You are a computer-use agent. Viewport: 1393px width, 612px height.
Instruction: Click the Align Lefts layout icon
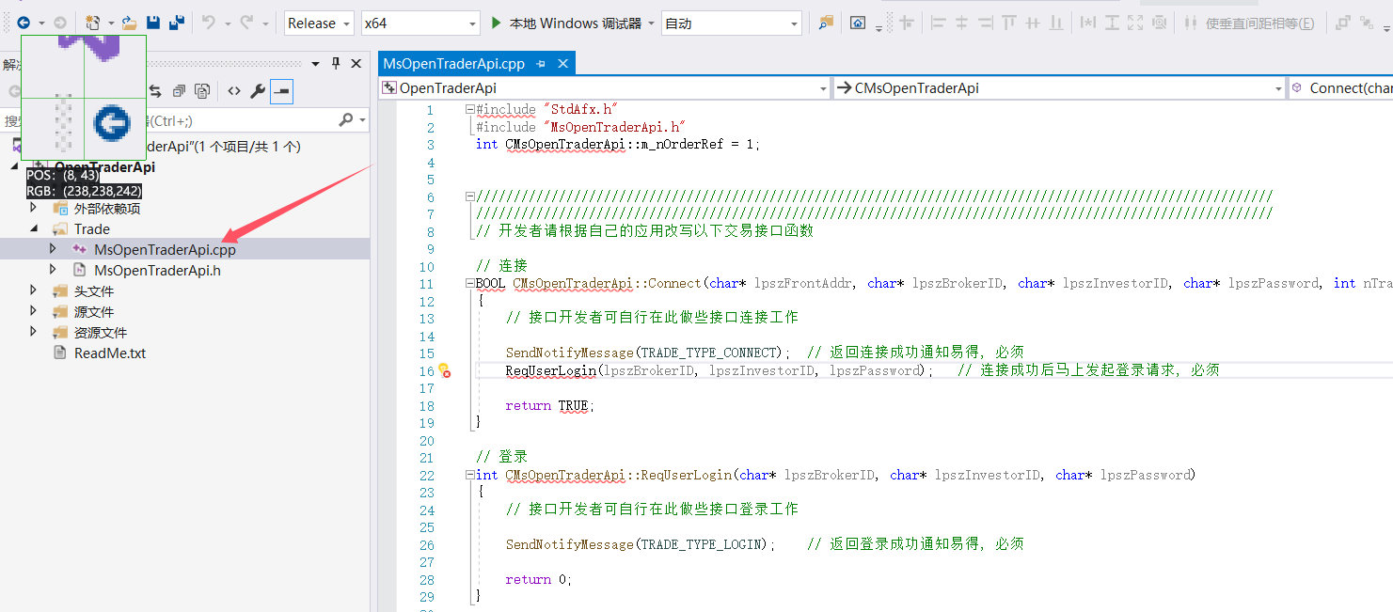pyautogui.click(x=939, y=23)
